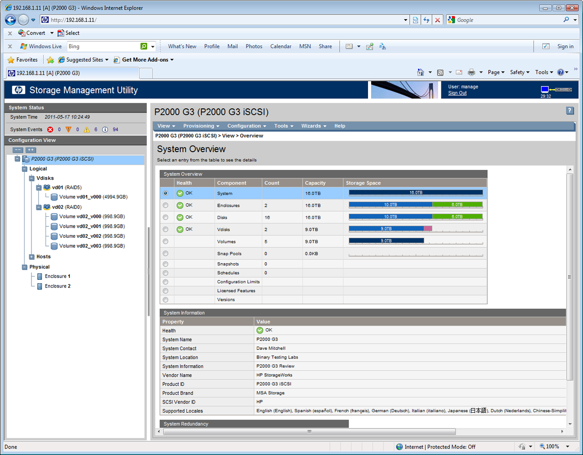
Task: Open the Tools menu in P2000 navigation bar
Action: [x=284, y=126]
